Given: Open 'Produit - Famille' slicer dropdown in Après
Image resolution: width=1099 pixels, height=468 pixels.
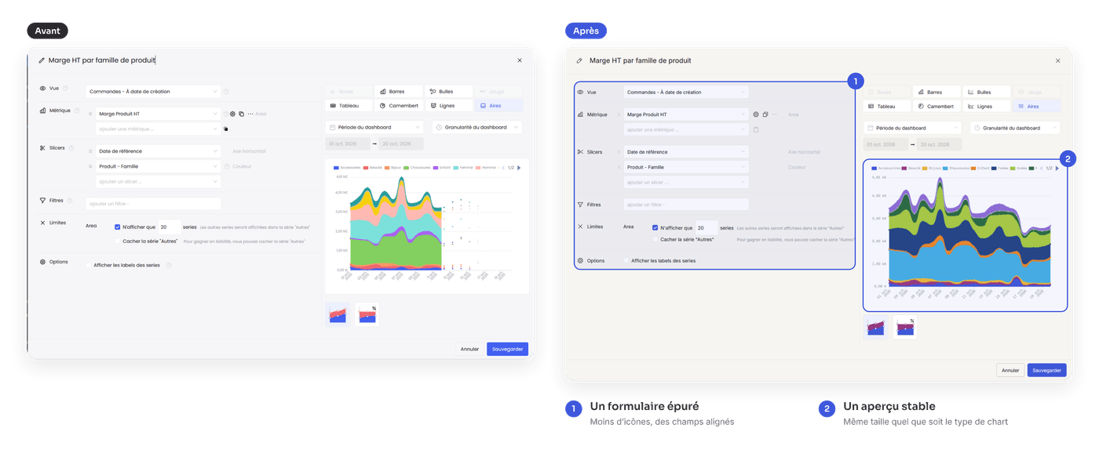Looking at the screenshot, I should point(686,167).
